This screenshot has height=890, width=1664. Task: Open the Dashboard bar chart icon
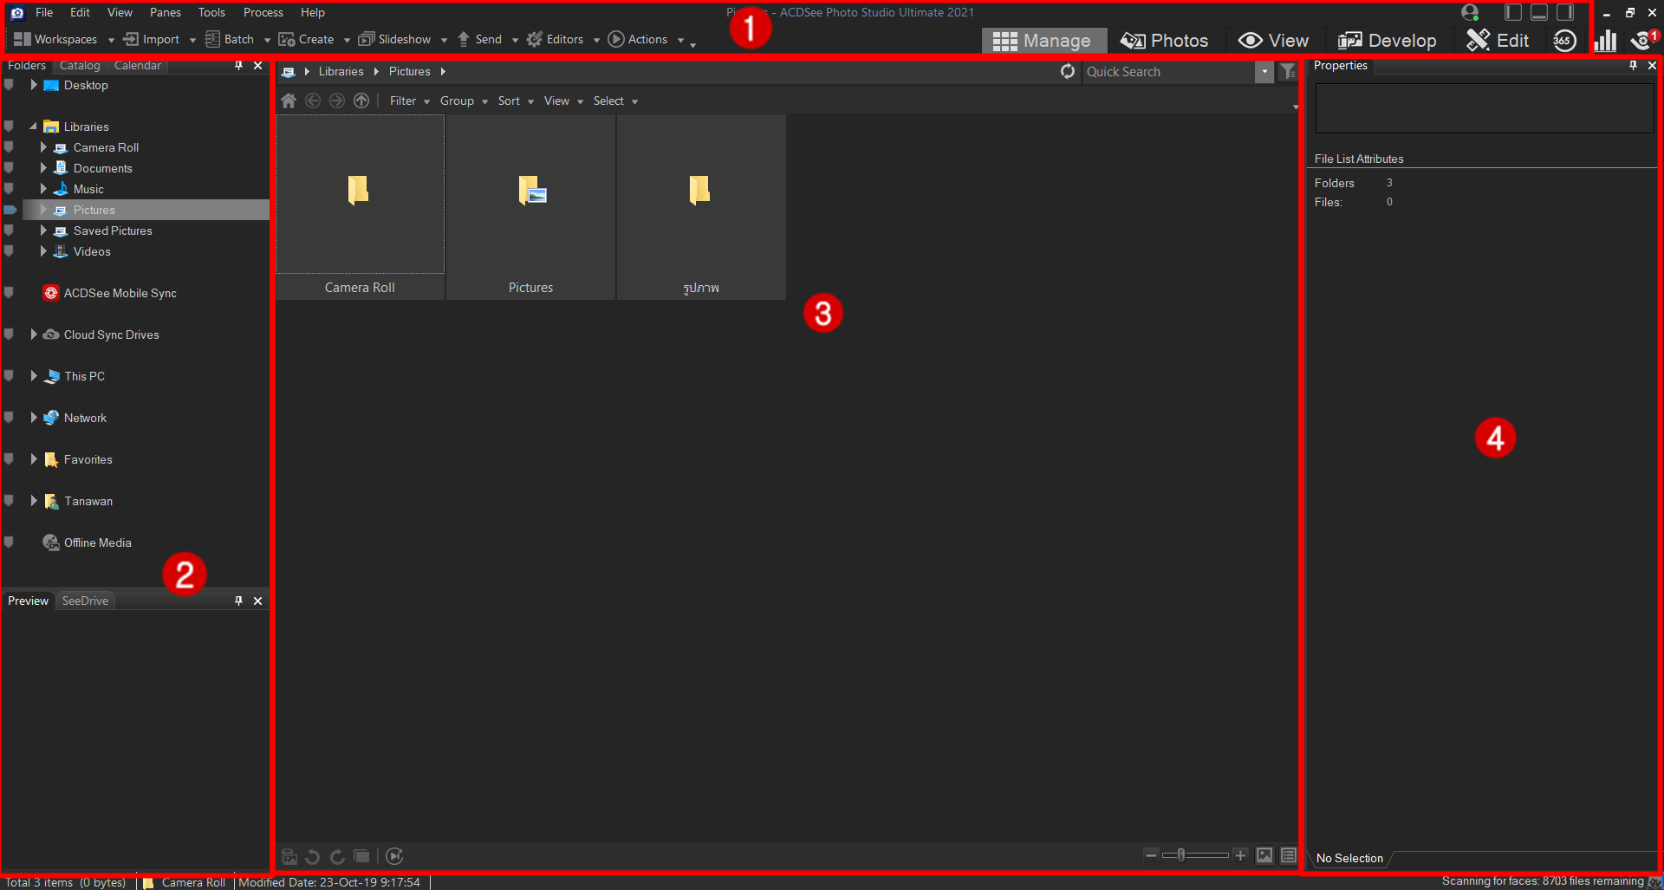[1606, 41]
